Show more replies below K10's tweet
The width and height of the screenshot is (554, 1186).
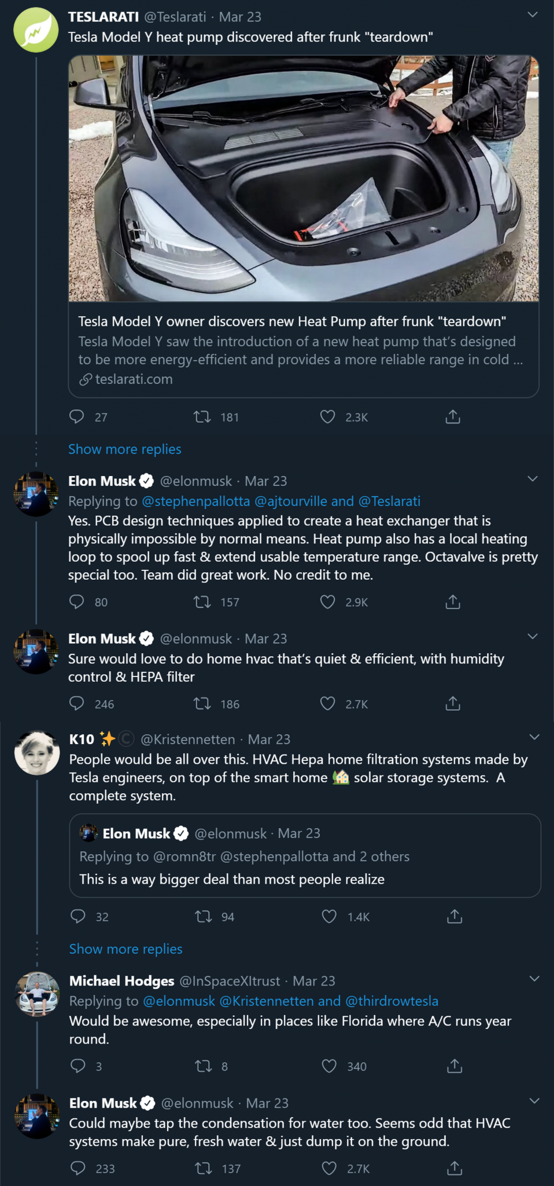(125, 949)
